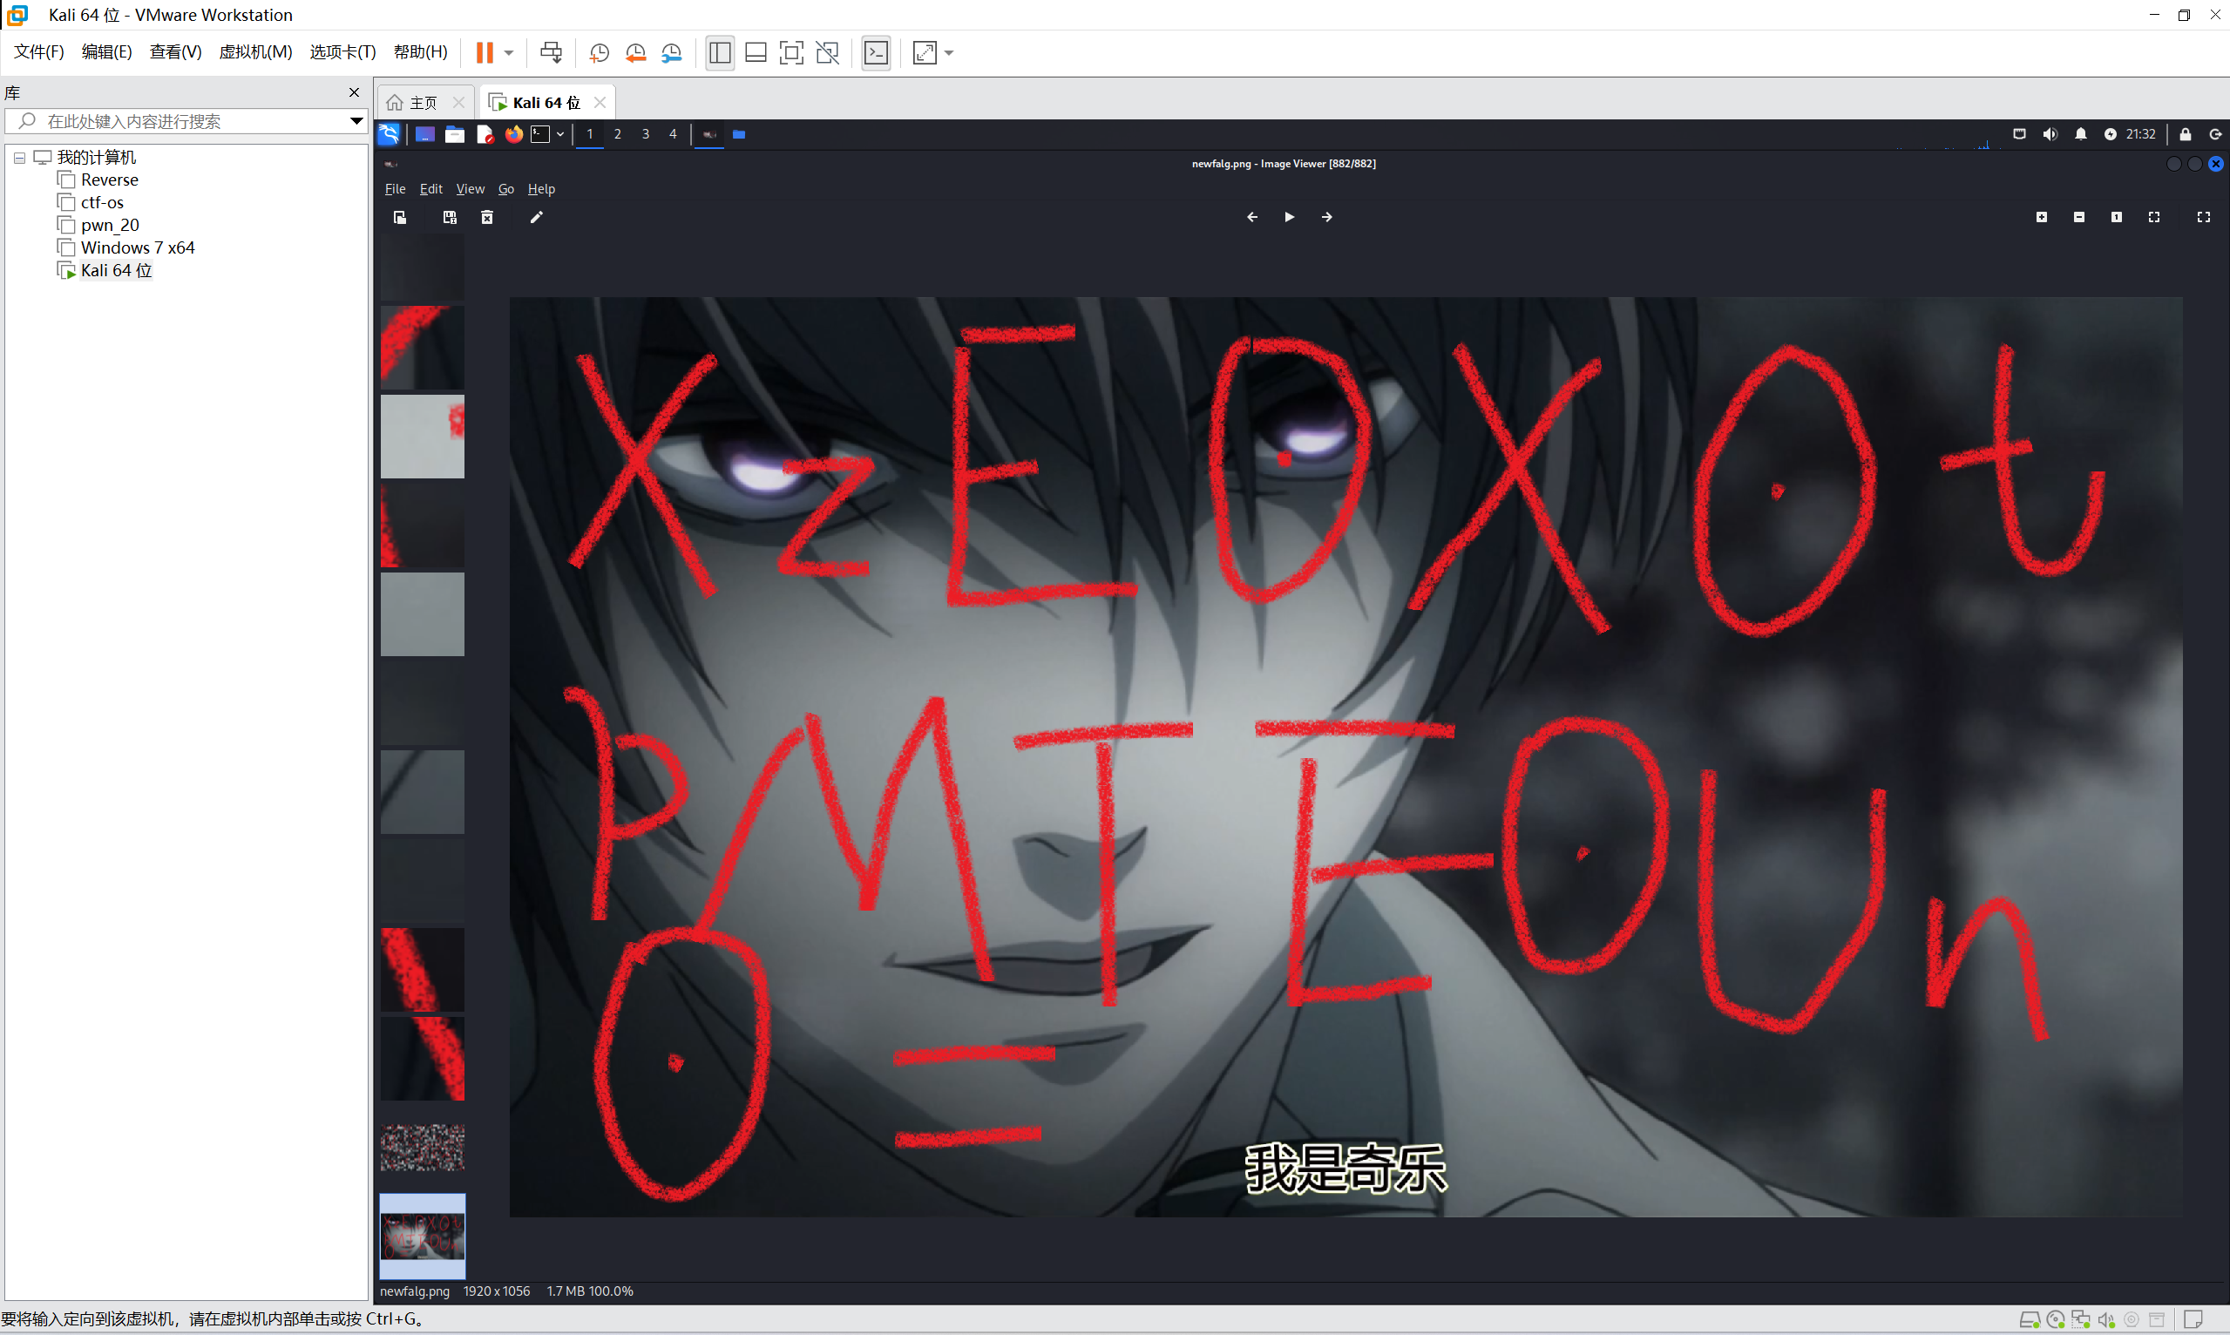Launch the terminal emulator from Kali panel
Image resolution: width=2230 pixels, height=1335 pixels.
pyautogui.click(x=539, y=134)
